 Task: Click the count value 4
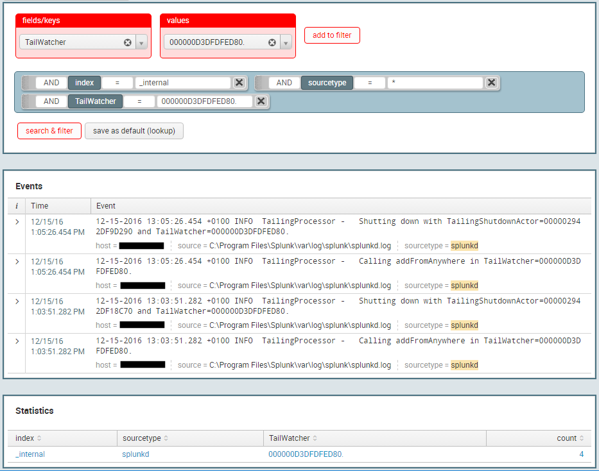(x=582, y=454)
